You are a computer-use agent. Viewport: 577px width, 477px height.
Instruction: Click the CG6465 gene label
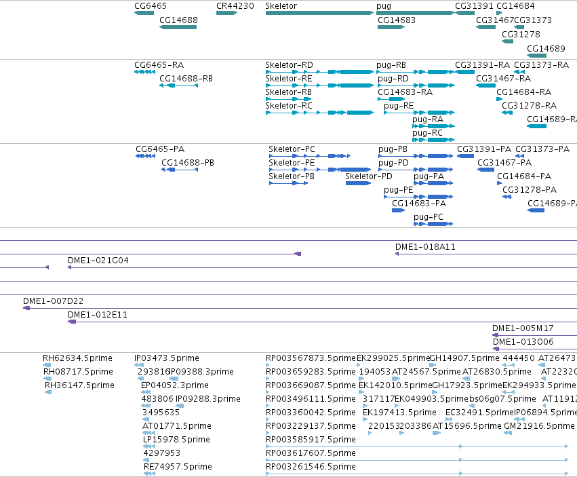(151, 6)
